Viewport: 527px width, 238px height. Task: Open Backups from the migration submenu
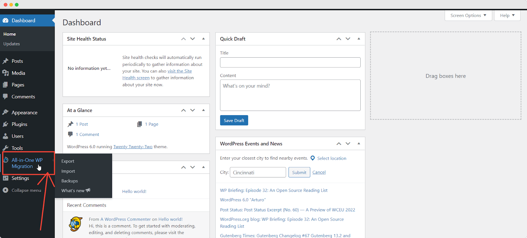(x=69, y=181)
